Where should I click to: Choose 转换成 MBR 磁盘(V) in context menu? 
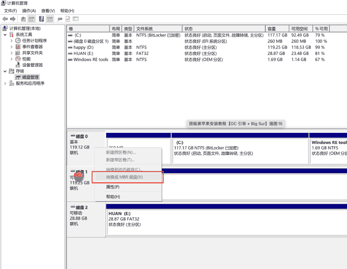pos(124,177)
